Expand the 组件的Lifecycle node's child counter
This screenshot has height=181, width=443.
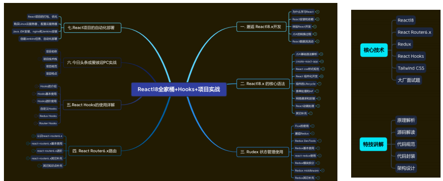pyautogui.click(x=320, y=84)
